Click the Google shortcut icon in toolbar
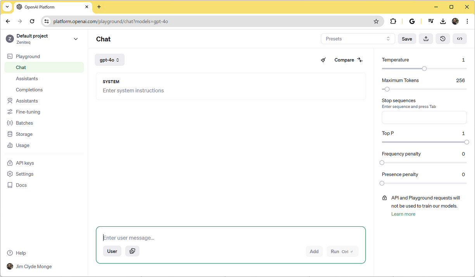Viewport: 475px width, 277px height. 412,21
